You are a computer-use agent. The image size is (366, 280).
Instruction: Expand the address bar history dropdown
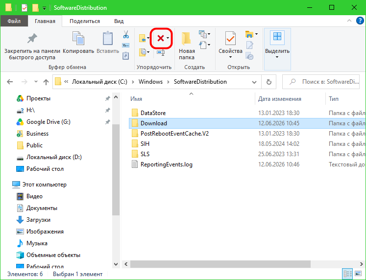point(254,82)
